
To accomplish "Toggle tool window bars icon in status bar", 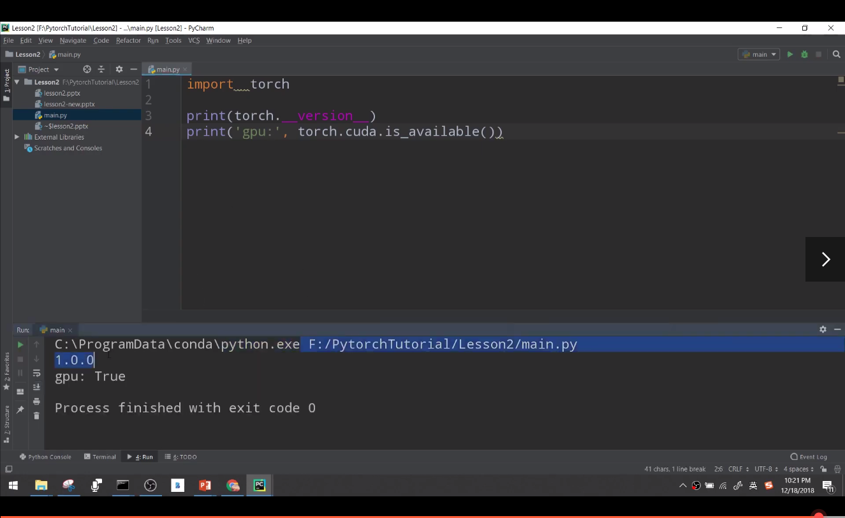I will click(x=8, y=469).
